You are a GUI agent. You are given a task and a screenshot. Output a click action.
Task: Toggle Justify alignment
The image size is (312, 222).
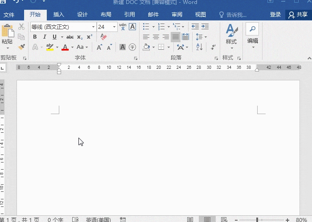[x=176, y=37]
